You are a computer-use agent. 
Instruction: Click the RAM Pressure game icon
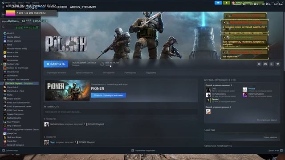point(5,122)
